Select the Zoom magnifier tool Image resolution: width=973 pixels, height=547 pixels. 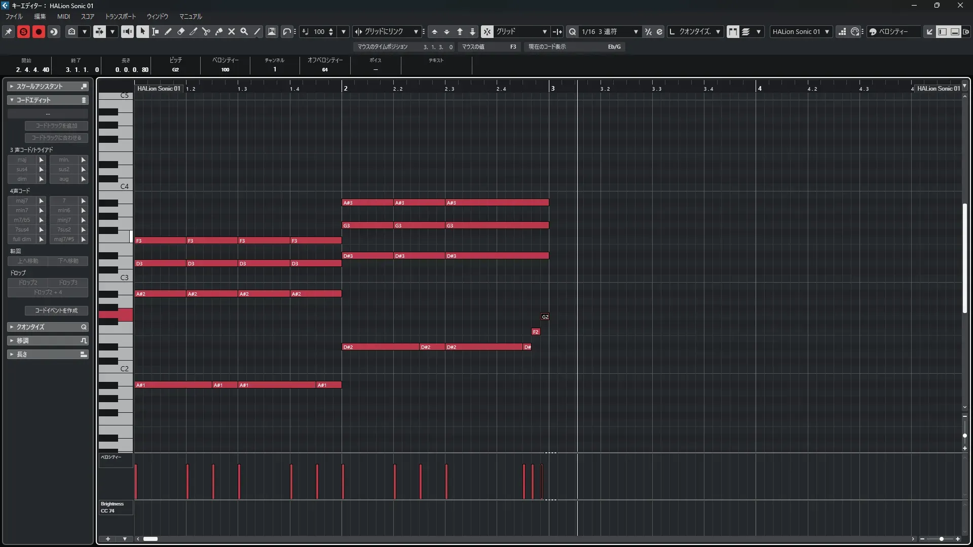244,31
